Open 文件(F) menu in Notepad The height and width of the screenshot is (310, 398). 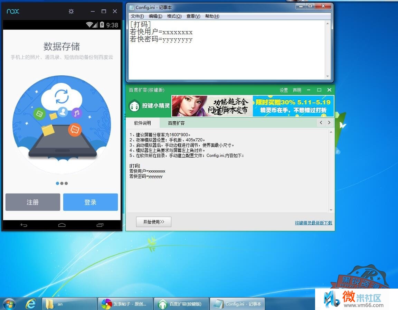137,16
